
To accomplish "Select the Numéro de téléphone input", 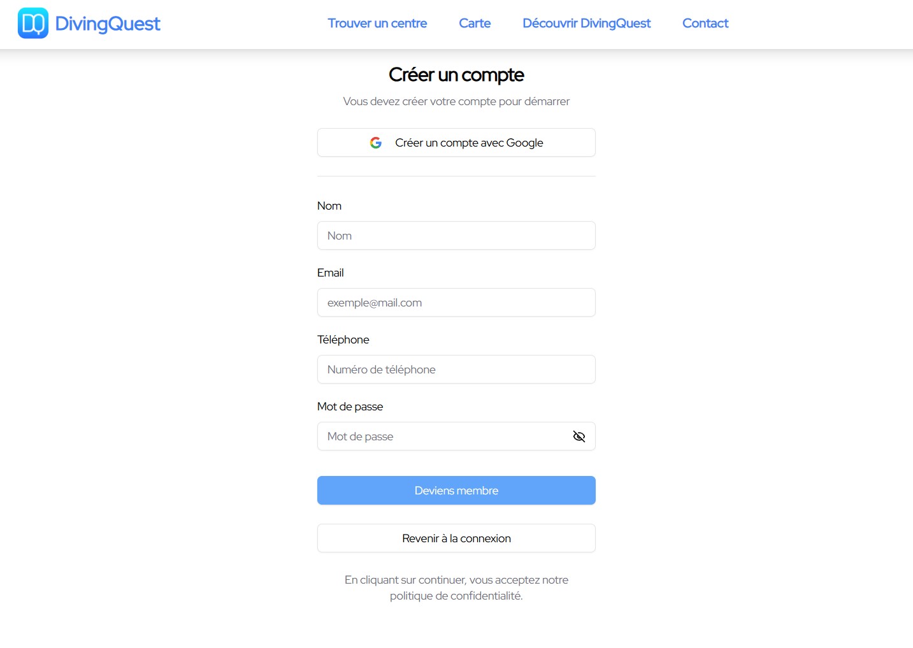I will (x=456, y=370).
